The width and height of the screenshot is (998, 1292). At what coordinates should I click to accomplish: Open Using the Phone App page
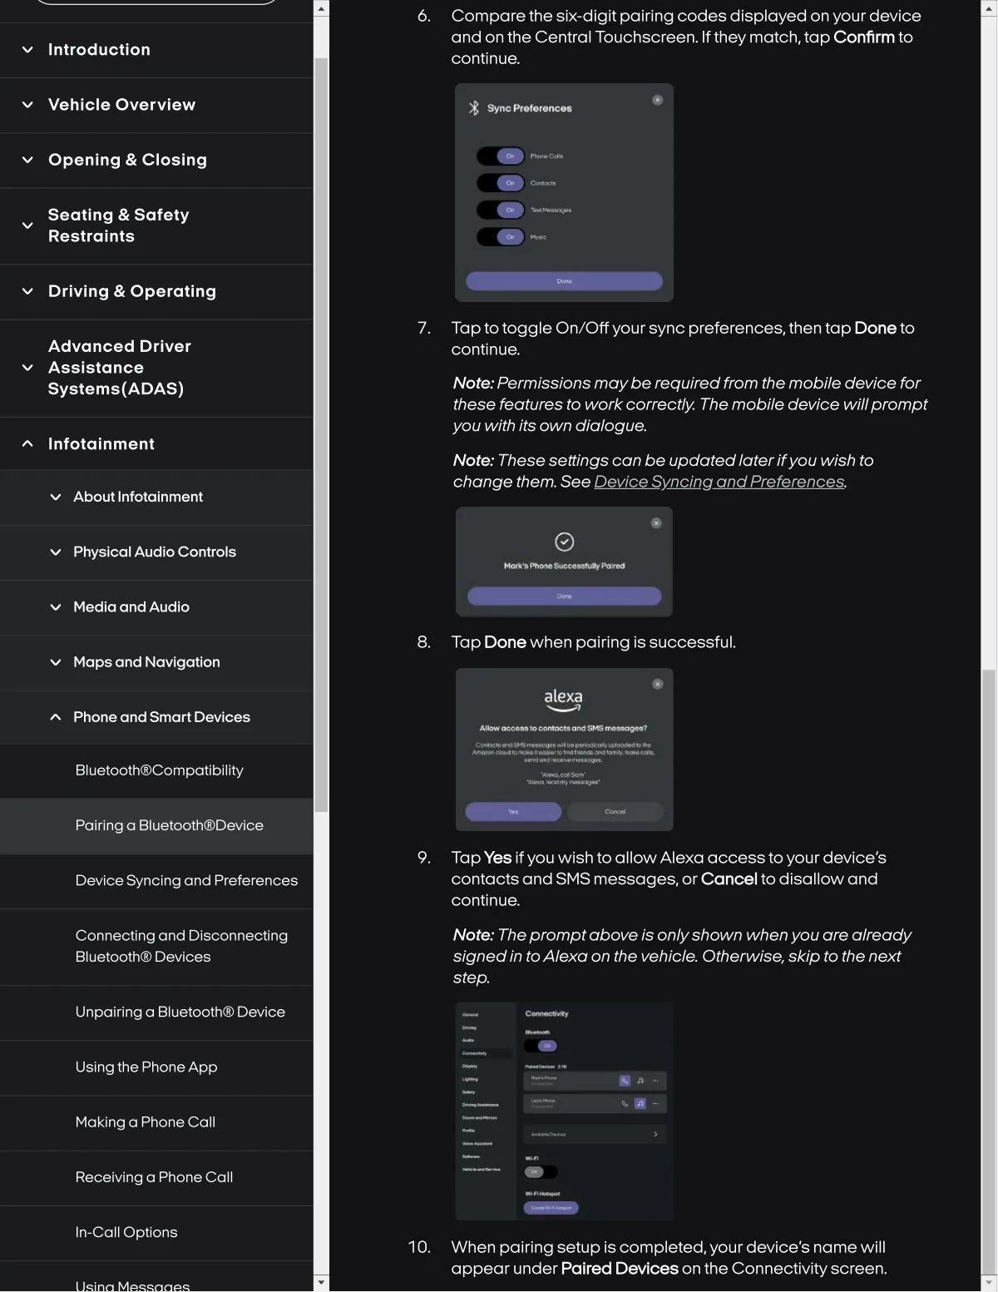[156, 1067]
